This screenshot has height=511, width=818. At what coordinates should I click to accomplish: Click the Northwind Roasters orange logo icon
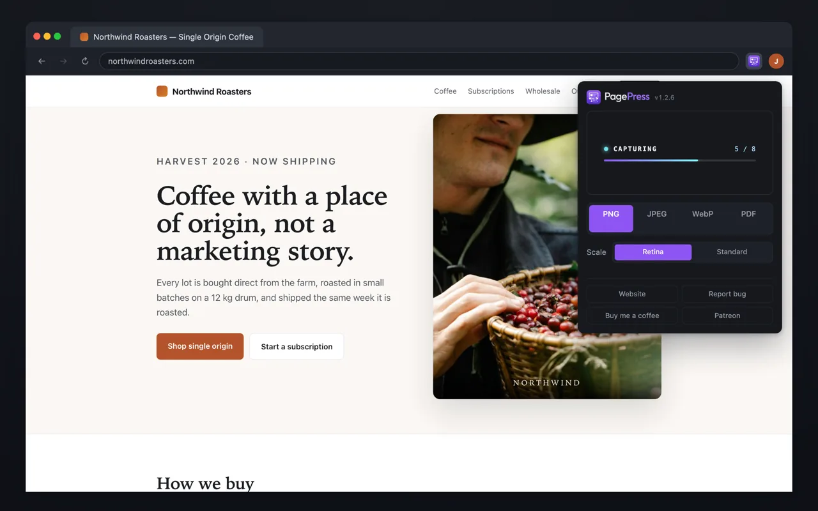pyautogui.click(x=162, y=91)
